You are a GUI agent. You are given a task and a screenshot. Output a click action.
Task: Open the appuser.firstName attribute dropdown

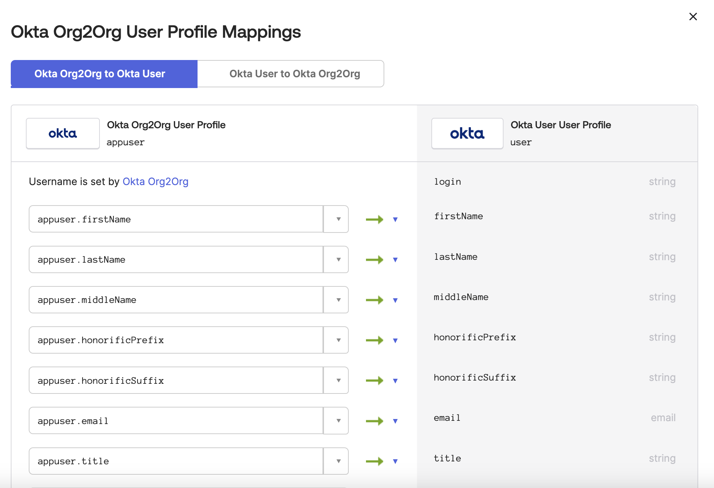click(x=336, y=219)
